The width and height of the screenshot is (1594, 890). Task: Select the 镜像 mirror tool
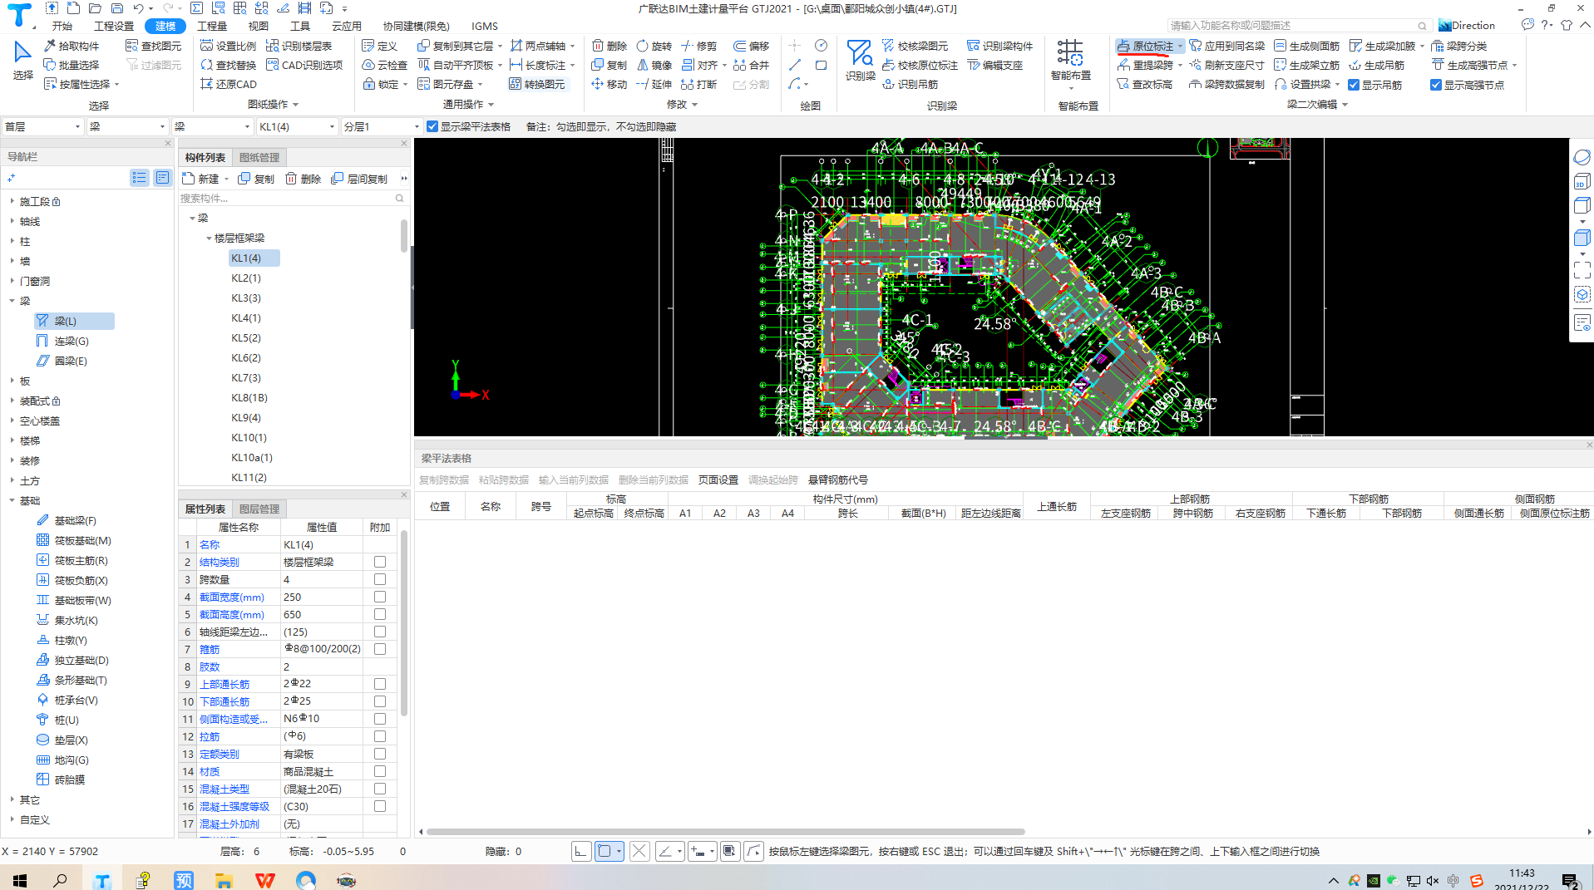[x=654, y=65]
